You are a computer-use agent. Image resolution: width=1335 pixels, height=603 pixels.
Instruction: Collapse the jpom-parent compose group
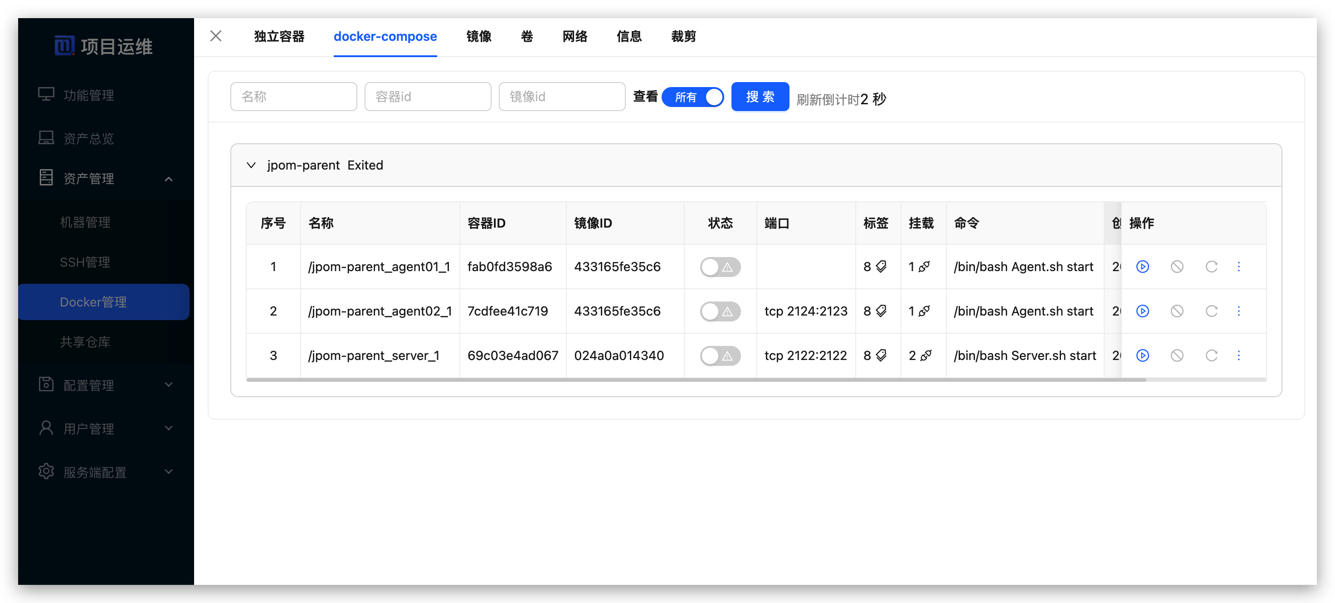[x=251, y=165]
